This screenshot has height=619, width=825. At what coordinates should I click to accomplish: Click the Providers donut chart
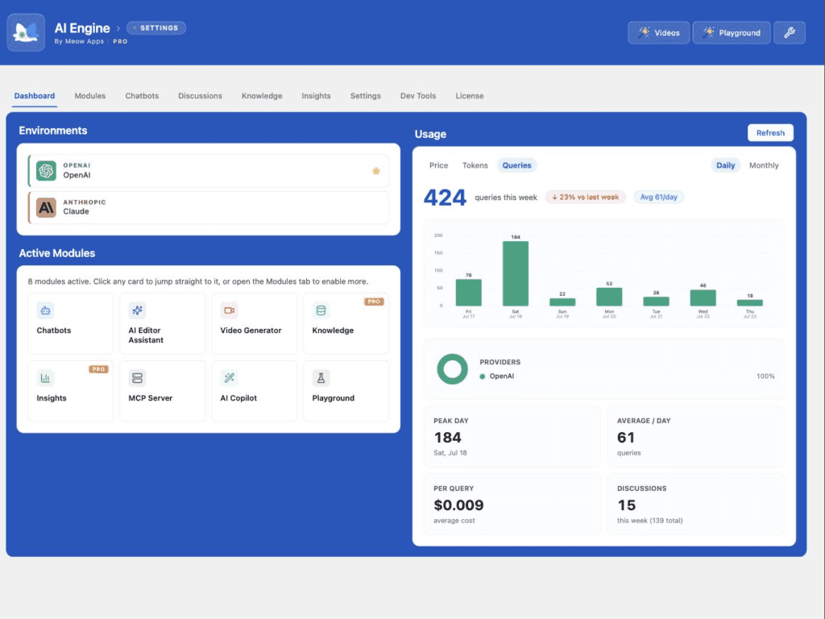point(453,369)
